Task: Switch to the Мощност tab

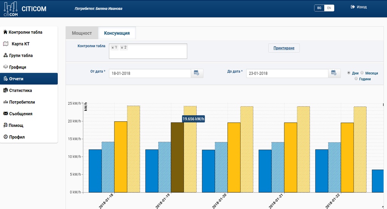Action: 82,33
